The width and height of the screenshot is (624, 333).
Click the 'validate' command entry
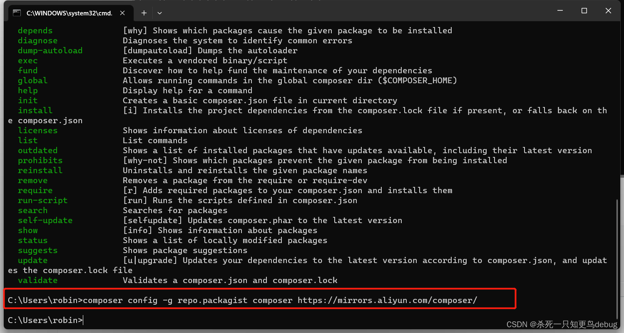(38, 280)
